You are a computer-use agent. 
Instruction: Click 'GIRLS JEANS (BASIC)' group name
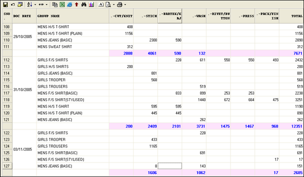(55, 73)
